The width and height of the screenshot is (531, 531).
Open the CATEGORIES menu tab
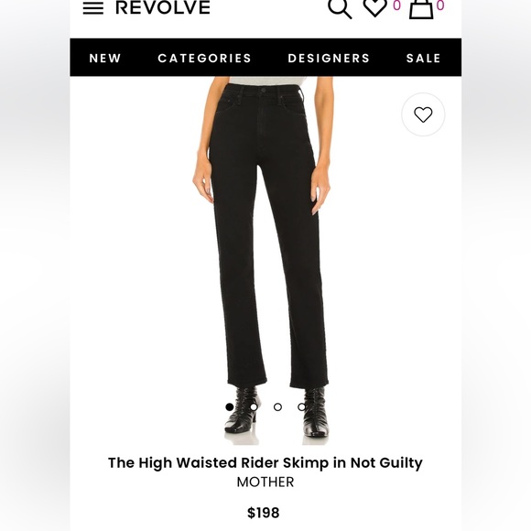204,59
